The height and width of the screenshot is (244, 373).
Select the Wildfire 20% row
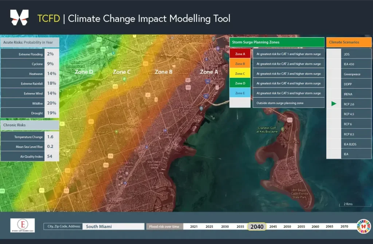(30, 103)
